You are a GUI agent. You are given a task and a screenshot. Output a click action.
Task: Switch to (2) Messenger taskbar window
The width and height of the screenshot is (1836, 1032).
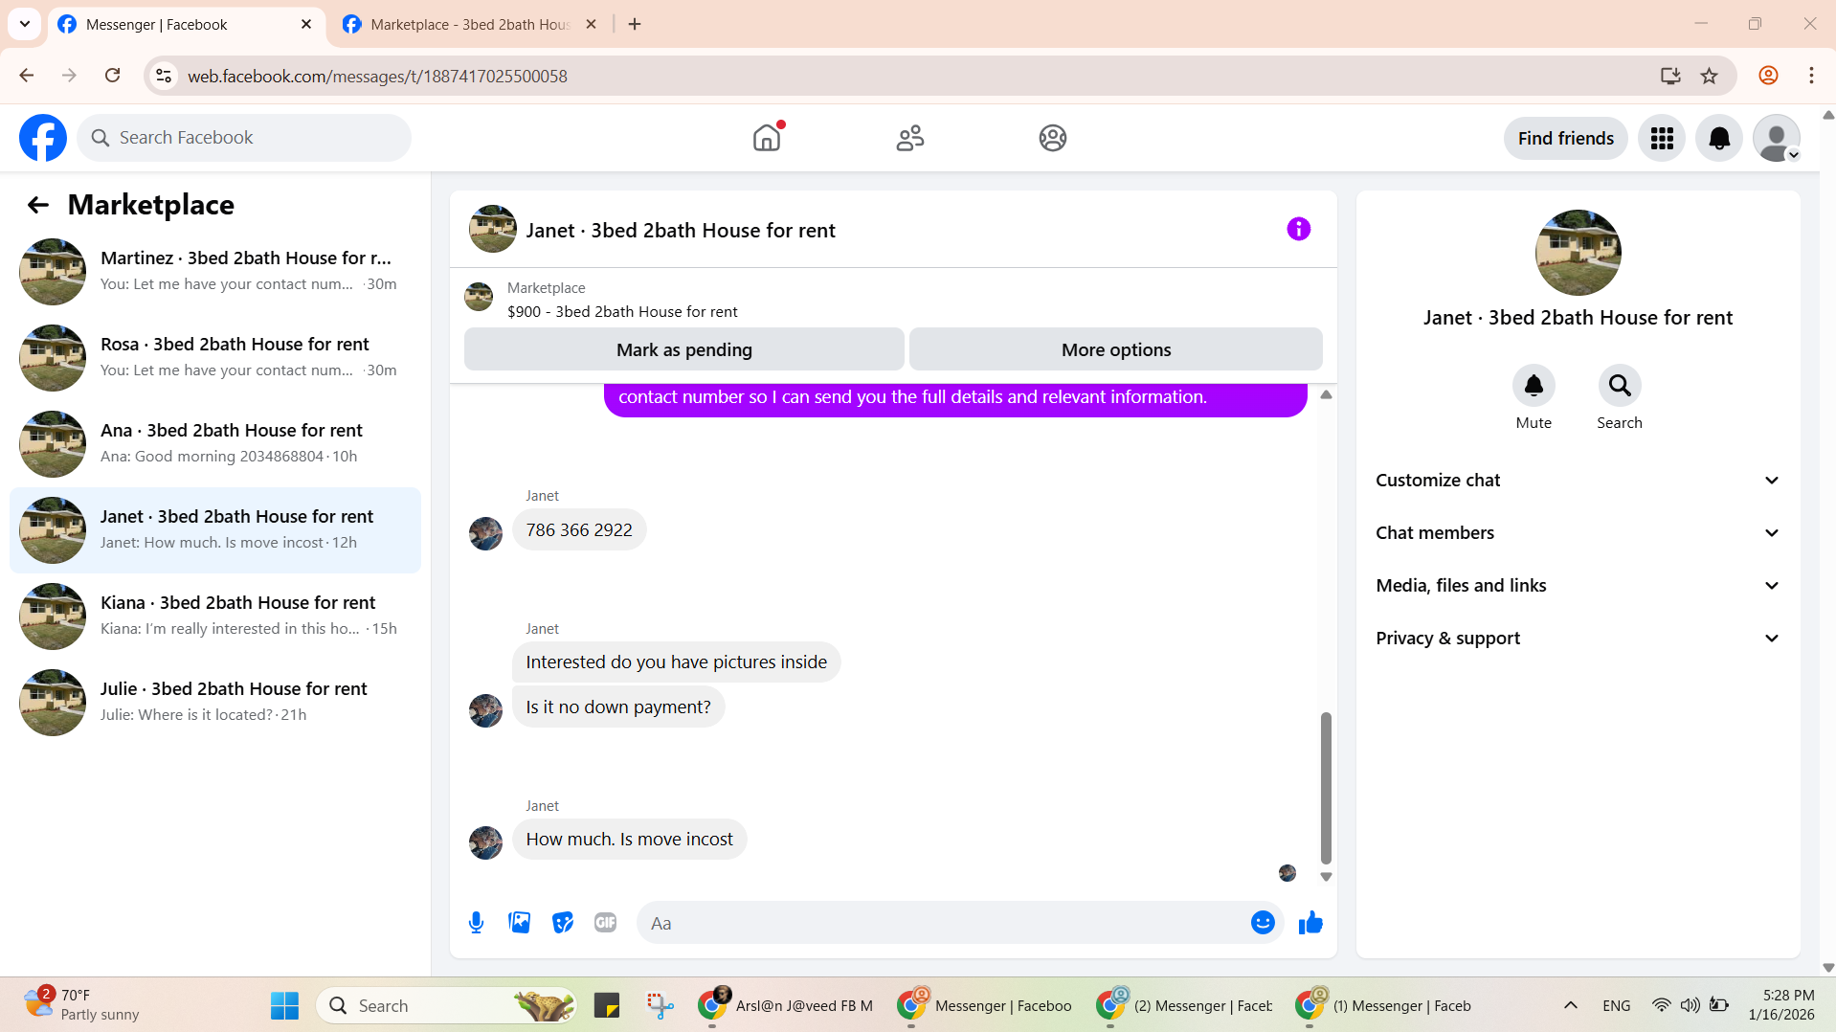(x=1187, y=1006)
